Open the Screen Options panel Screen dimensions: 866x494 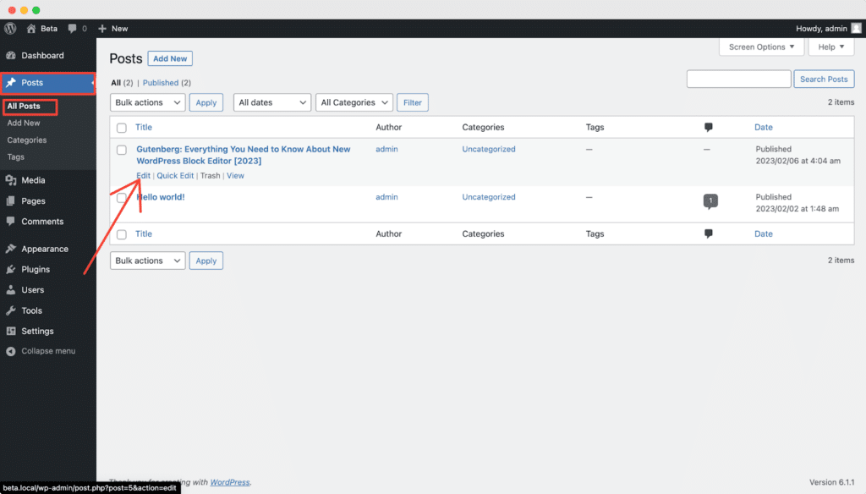tap(760, 47)
